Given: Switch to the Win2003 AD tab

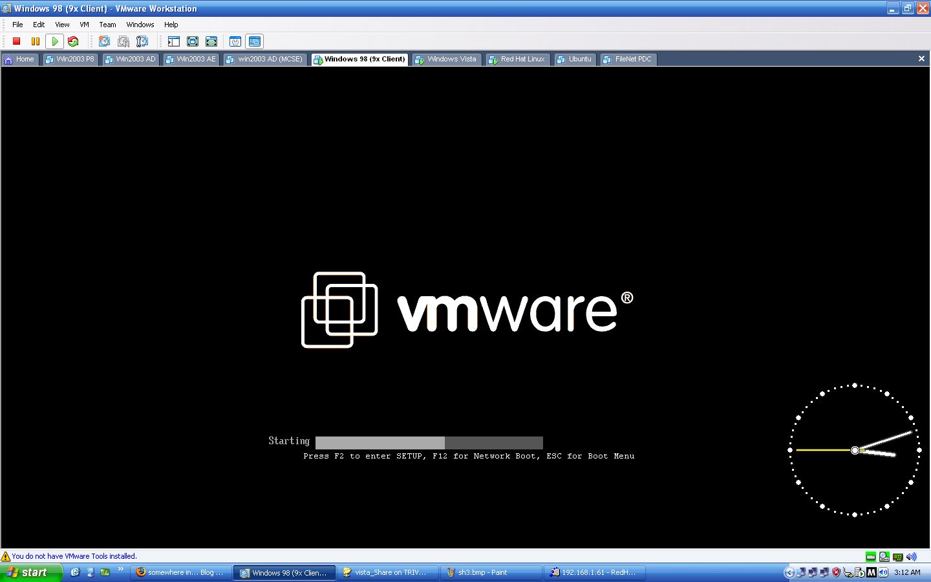Looking at the screenshot, I should (x=131, y=59).
